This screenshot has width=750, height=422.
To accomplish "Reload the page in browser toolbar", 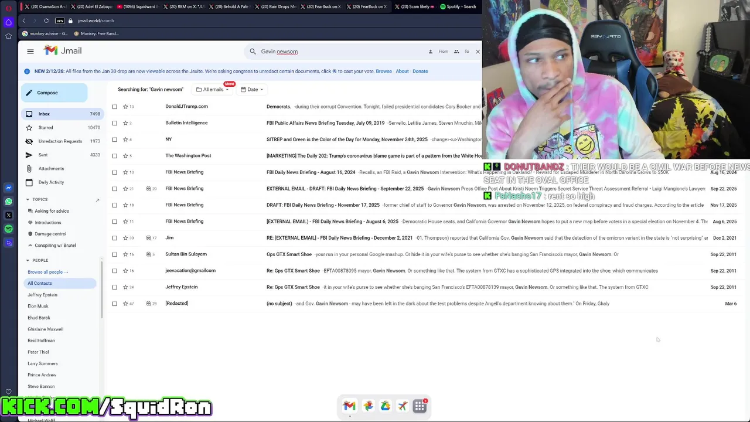I will 46,21.
